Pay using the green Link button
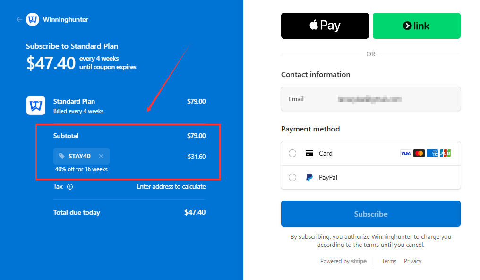This screenshot has height=280, width=480. 416,26
